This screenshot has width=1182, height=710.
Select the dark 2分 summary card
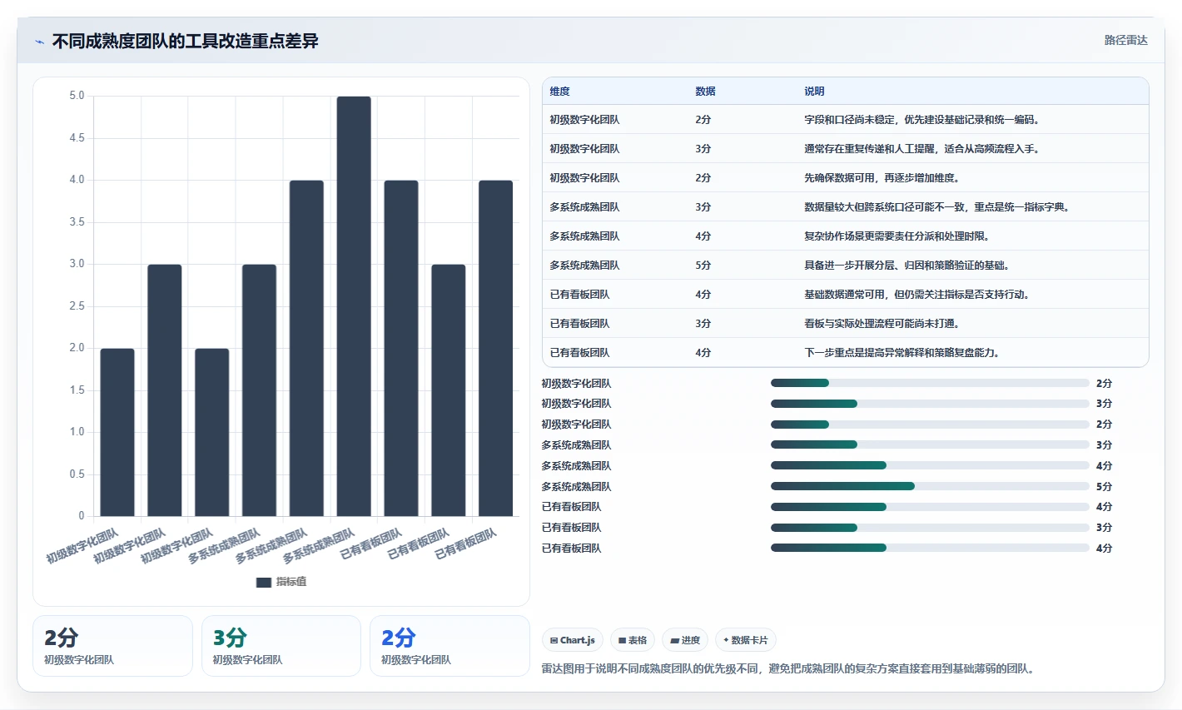pyautogui.click(x=112, y=646)
